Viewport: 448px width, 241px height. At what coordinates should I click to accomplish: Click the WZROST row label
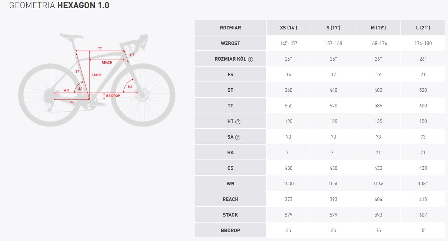tap(230, 43)
